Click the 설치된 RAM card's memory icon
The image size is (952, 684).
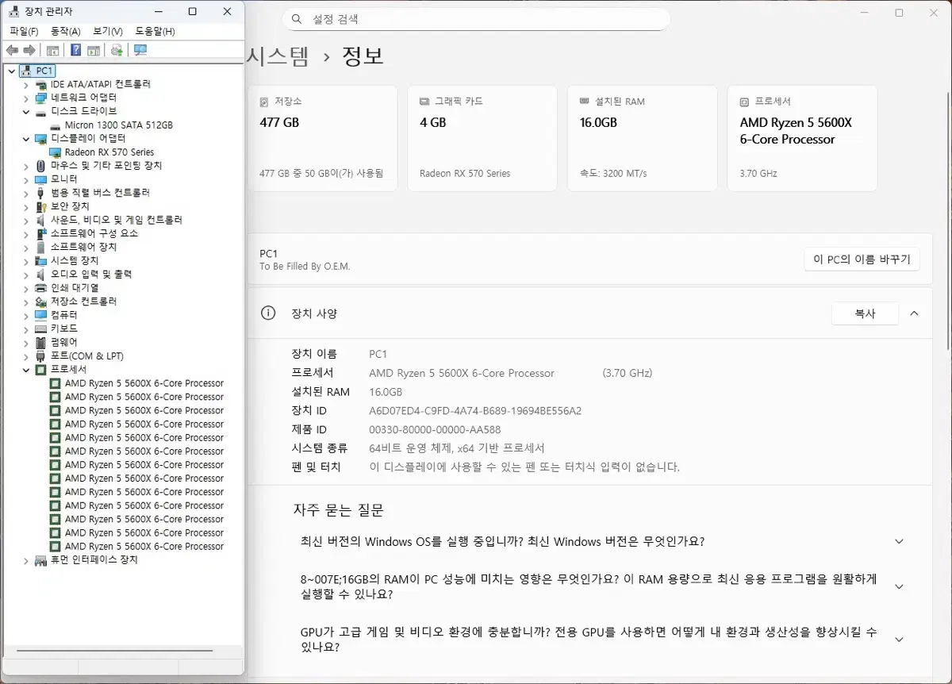(585, 102)
